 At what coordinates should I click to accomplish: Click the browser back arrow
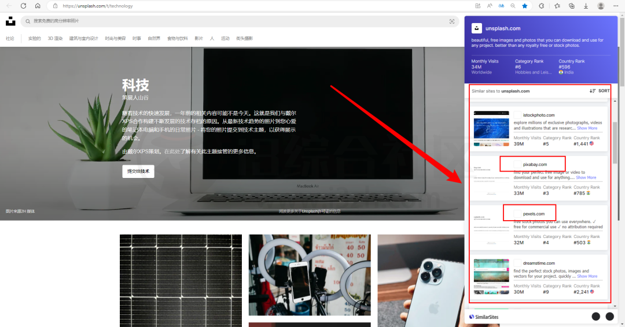(9, 6)
